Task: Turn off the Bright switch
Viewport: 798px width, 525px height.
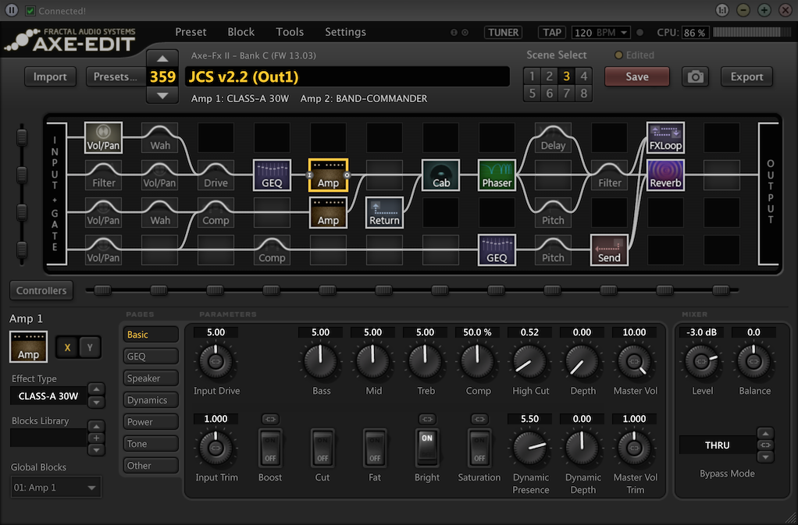Action: point(427,448)
